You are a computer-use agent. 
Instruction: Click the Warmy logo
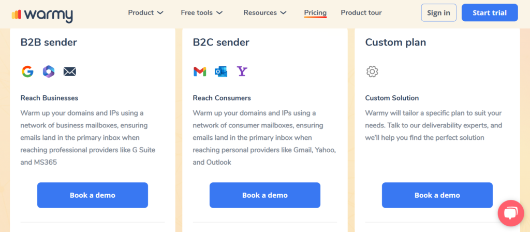(42, 15)
